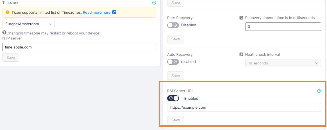
Task: Click the question mark help icon
Action: (x=4, y=33)
